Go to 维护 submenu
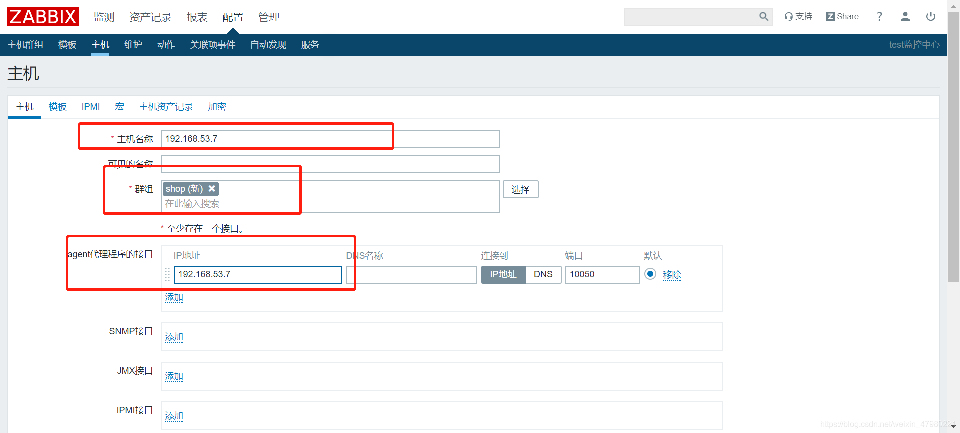Image resolution: width=960 pixels, height=433 pixels. 133,45
